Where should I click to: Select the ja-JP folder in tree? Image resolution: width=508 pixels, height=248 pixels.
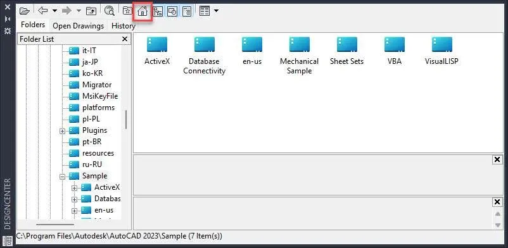point(83,62)
